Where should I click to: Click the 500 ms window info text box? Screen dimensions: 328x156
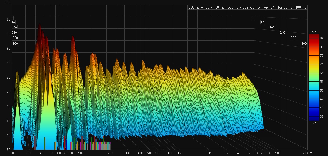tap(247, 8)
